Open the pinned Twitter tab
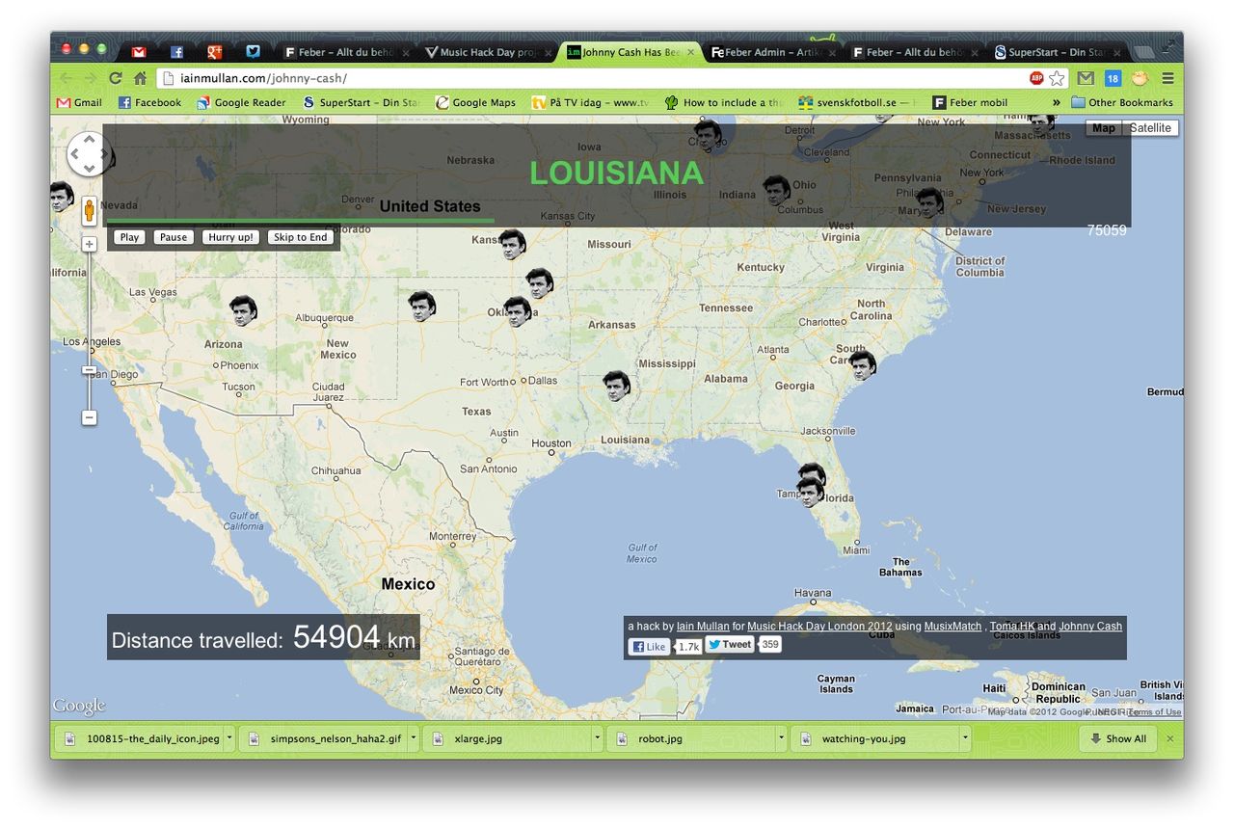Screen dimensions: 1234x829 [x=253, y=52]
